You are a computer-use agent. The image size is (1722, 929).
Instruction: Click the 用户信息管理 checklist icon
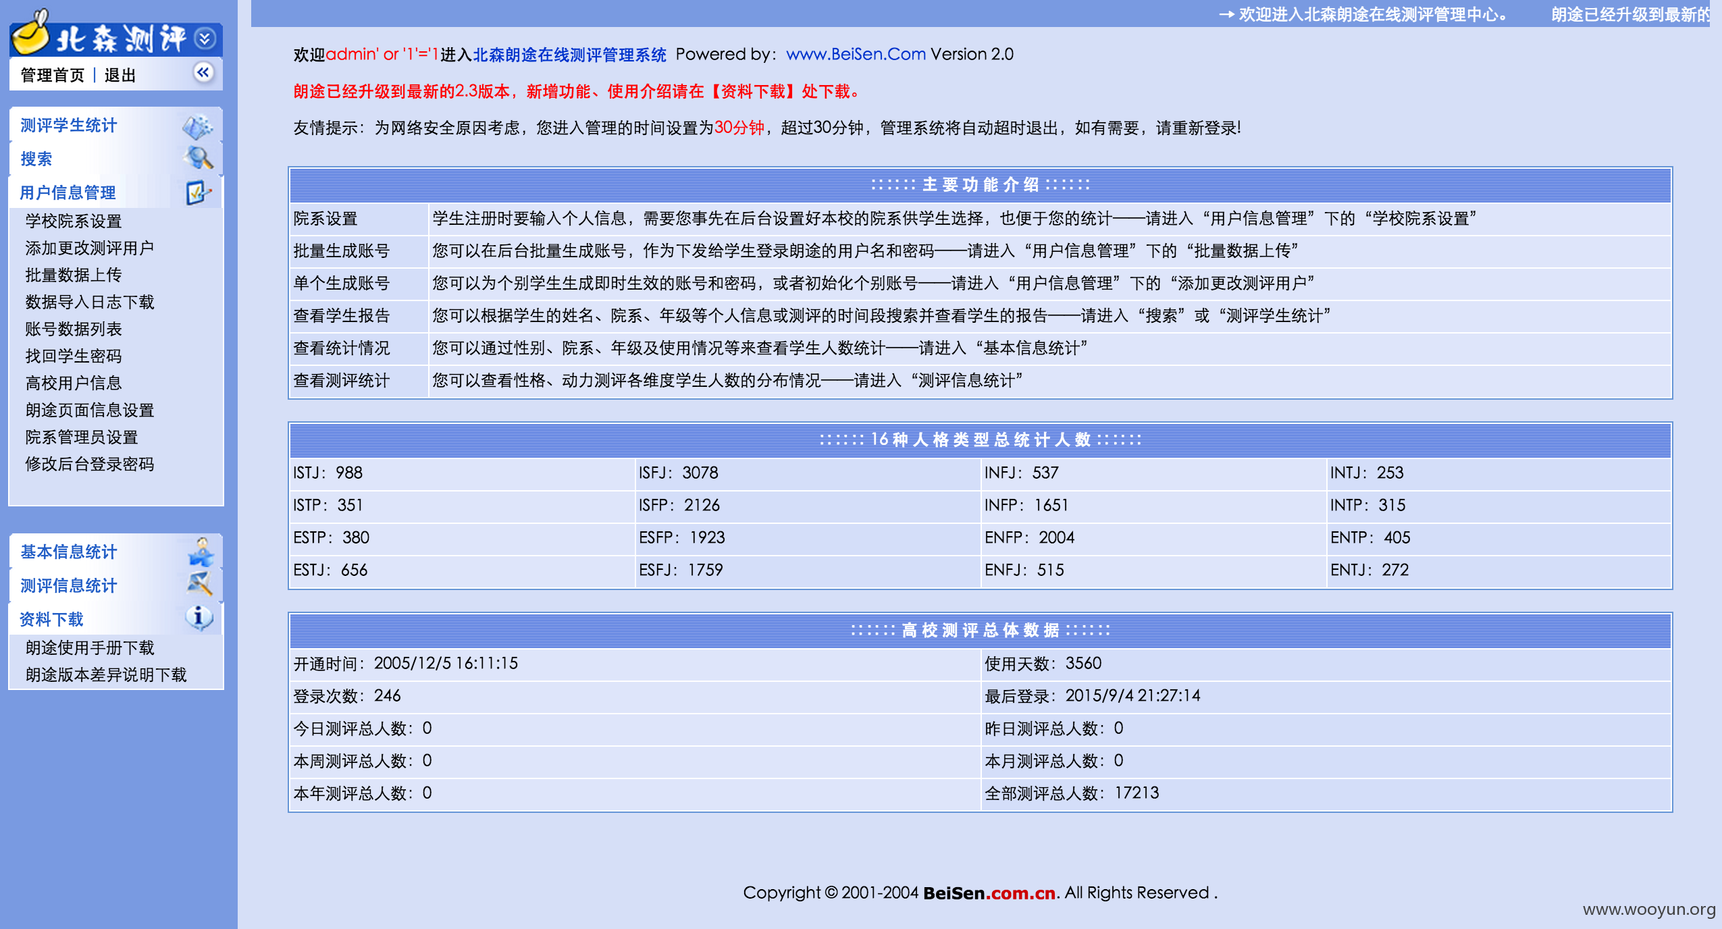[198, 192]
